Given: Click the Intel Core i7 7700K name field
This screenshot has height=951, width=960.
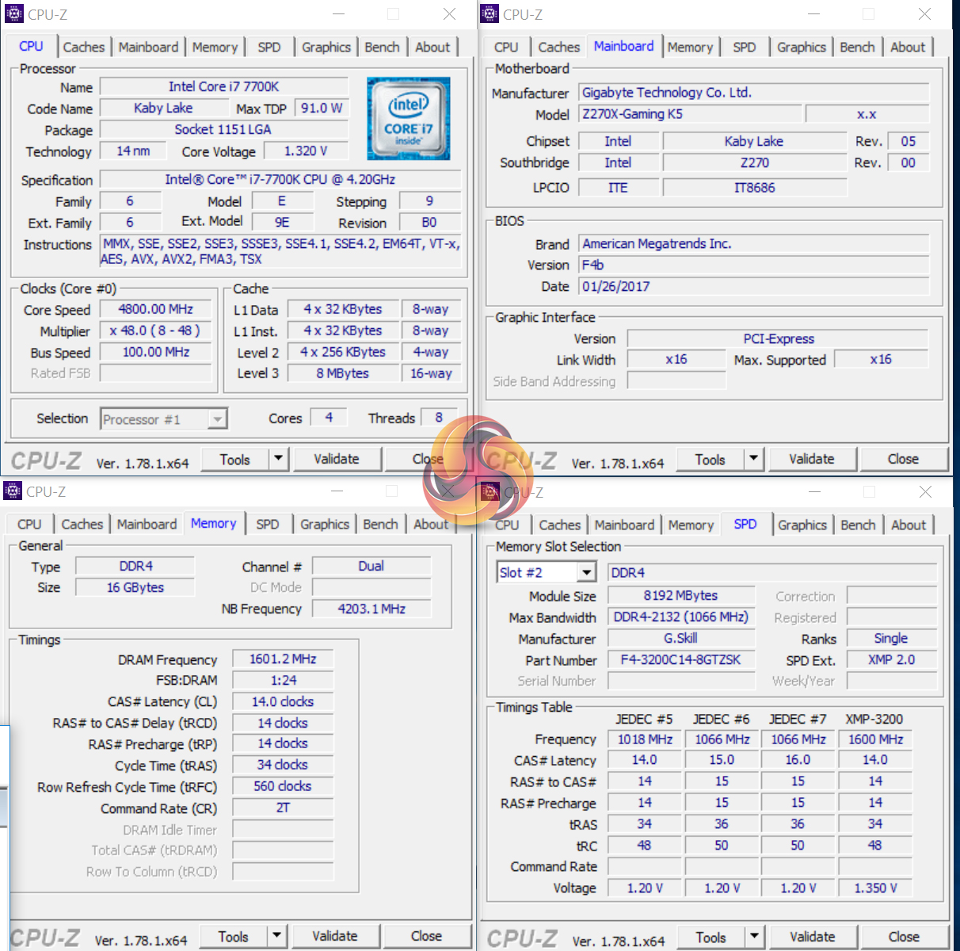Looking at the screenshot, I should [x=224, y=86].
